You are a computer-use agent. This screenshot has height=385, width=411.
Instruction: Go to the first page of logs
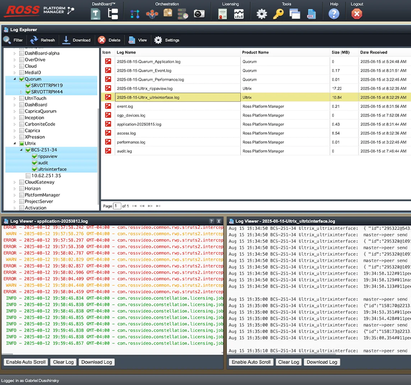[134, 206]
